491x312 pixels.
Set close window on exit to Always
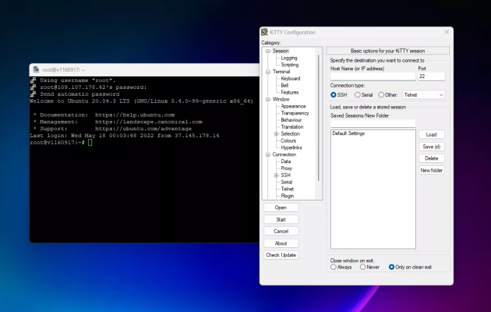coord(334,267)
